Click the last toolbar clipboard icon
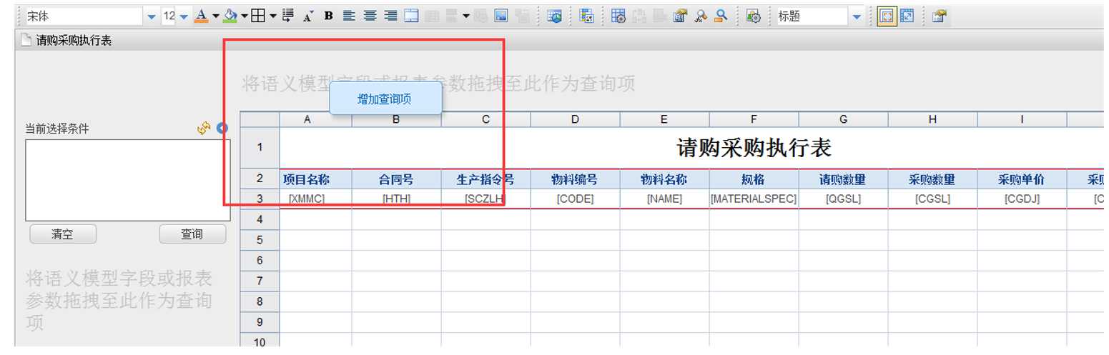Screen dimensions: 1109x355 point(940,16)
